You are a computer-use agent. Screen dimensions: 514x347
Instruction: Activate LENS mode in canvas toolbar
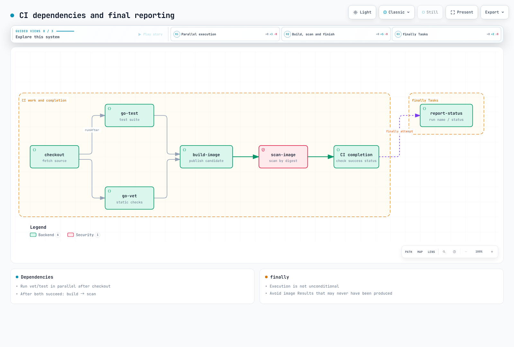pos(431,252)
